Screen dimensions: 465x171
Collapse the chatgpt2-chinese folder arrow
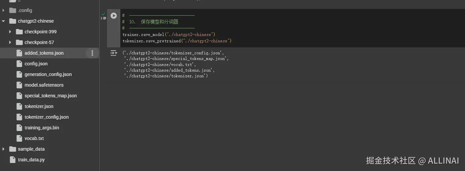(3, 21)
